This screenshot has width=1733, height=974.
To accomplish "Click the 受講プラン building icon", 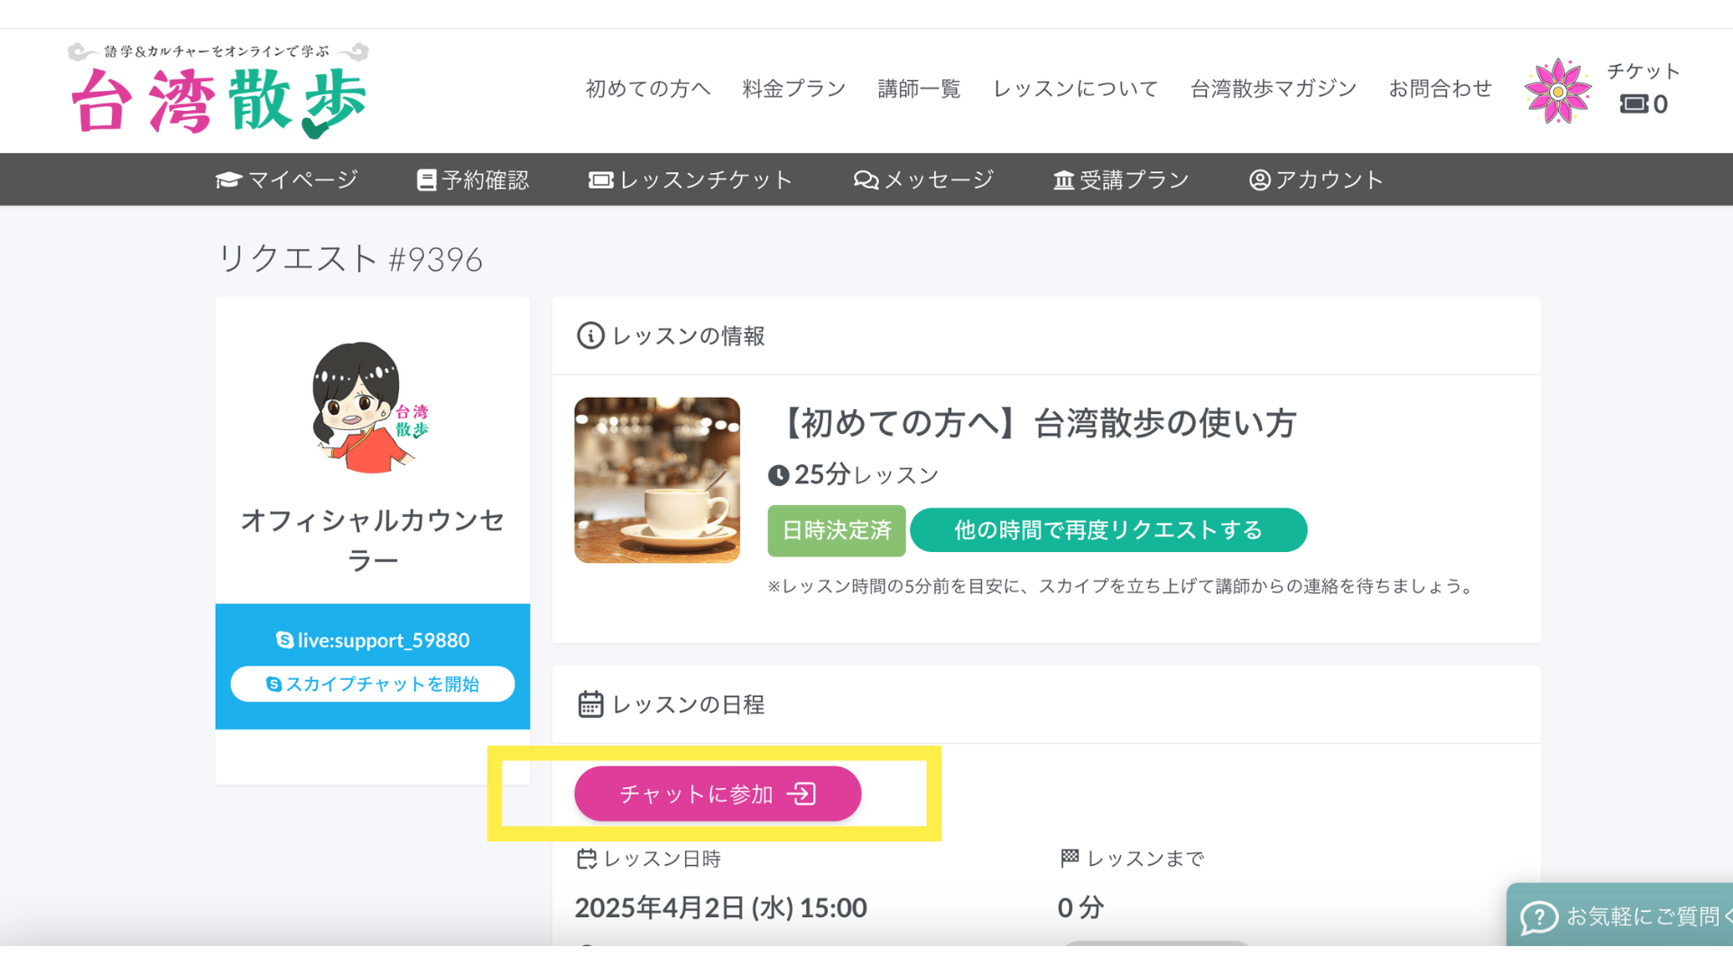I will [x=1063, y=180].
